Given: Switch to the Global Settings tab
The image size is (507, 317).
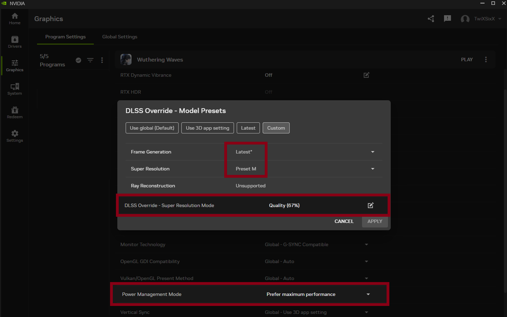Looking at the screenshot, I should (120, 37).
